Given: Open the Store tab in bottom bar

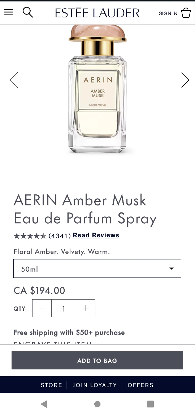Looking at the screenshot, I should click(52, 385).
